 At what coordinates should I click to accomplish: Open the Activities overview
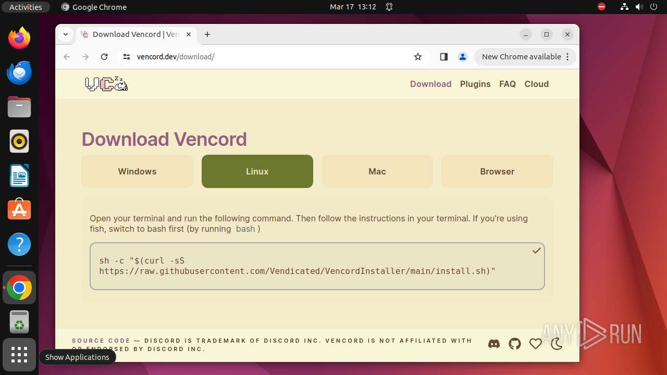[x=26, y=7]
